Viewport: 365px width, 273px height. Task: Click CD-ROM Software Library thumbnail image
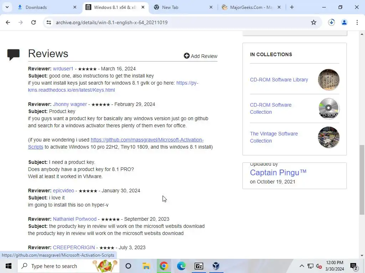(x=328, y=80)
